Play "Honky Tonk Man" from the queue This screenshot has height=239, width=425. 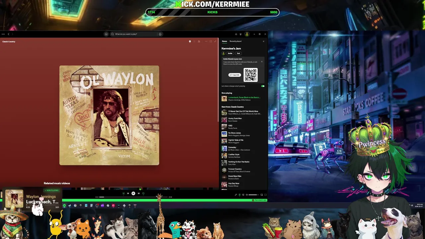click(x=243, y=120)
